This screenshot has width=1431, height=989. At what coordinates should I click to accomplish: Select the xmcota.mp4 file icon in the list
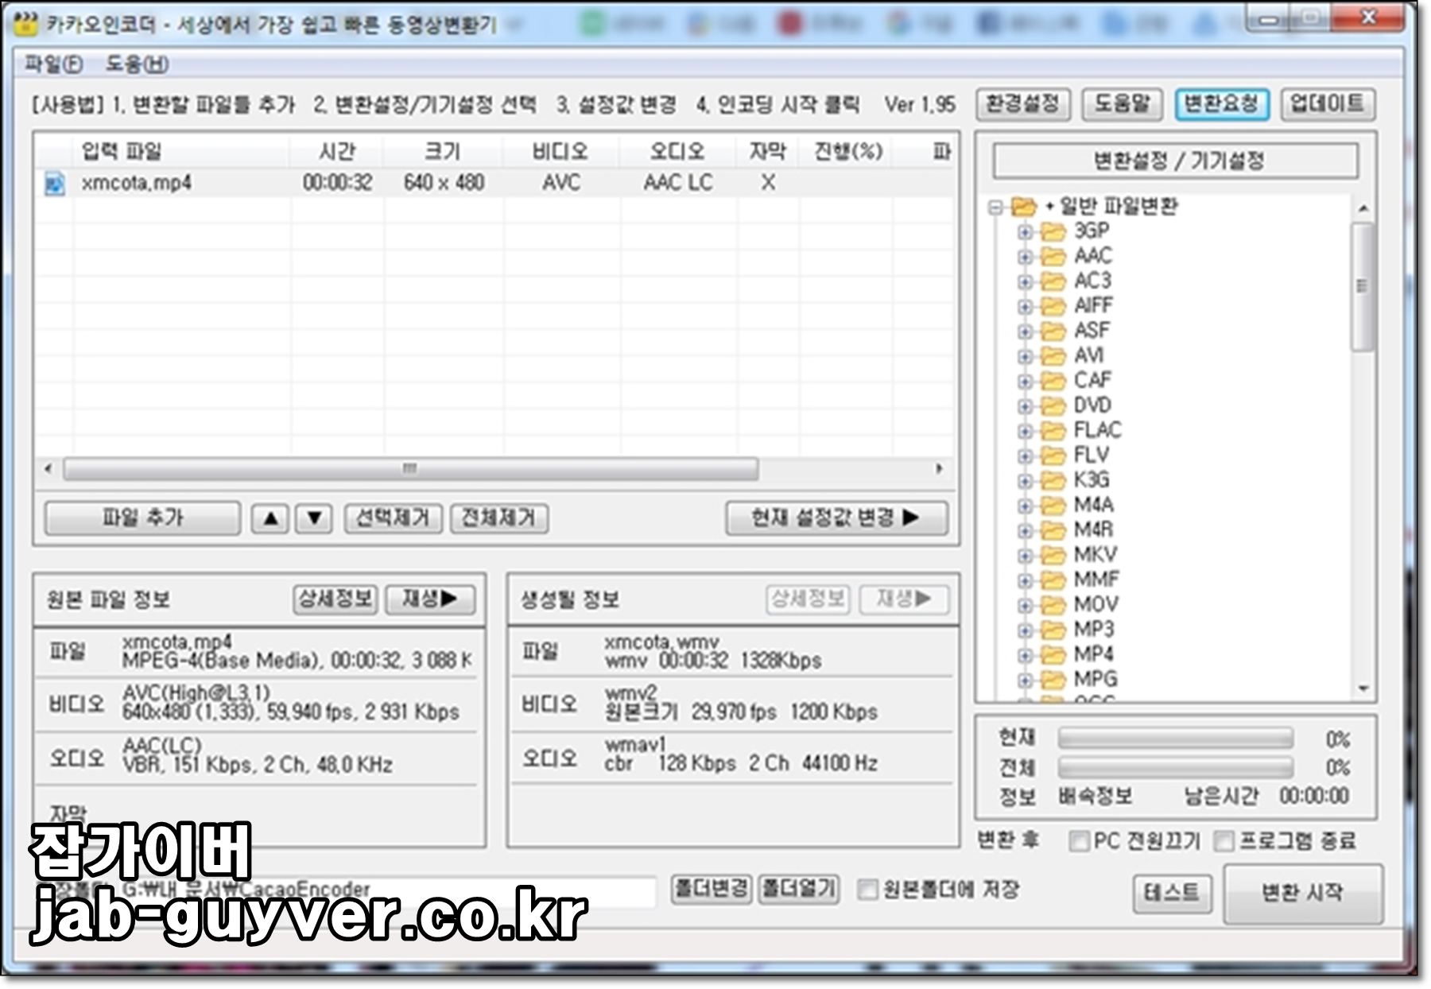click(x=55, y=184)
